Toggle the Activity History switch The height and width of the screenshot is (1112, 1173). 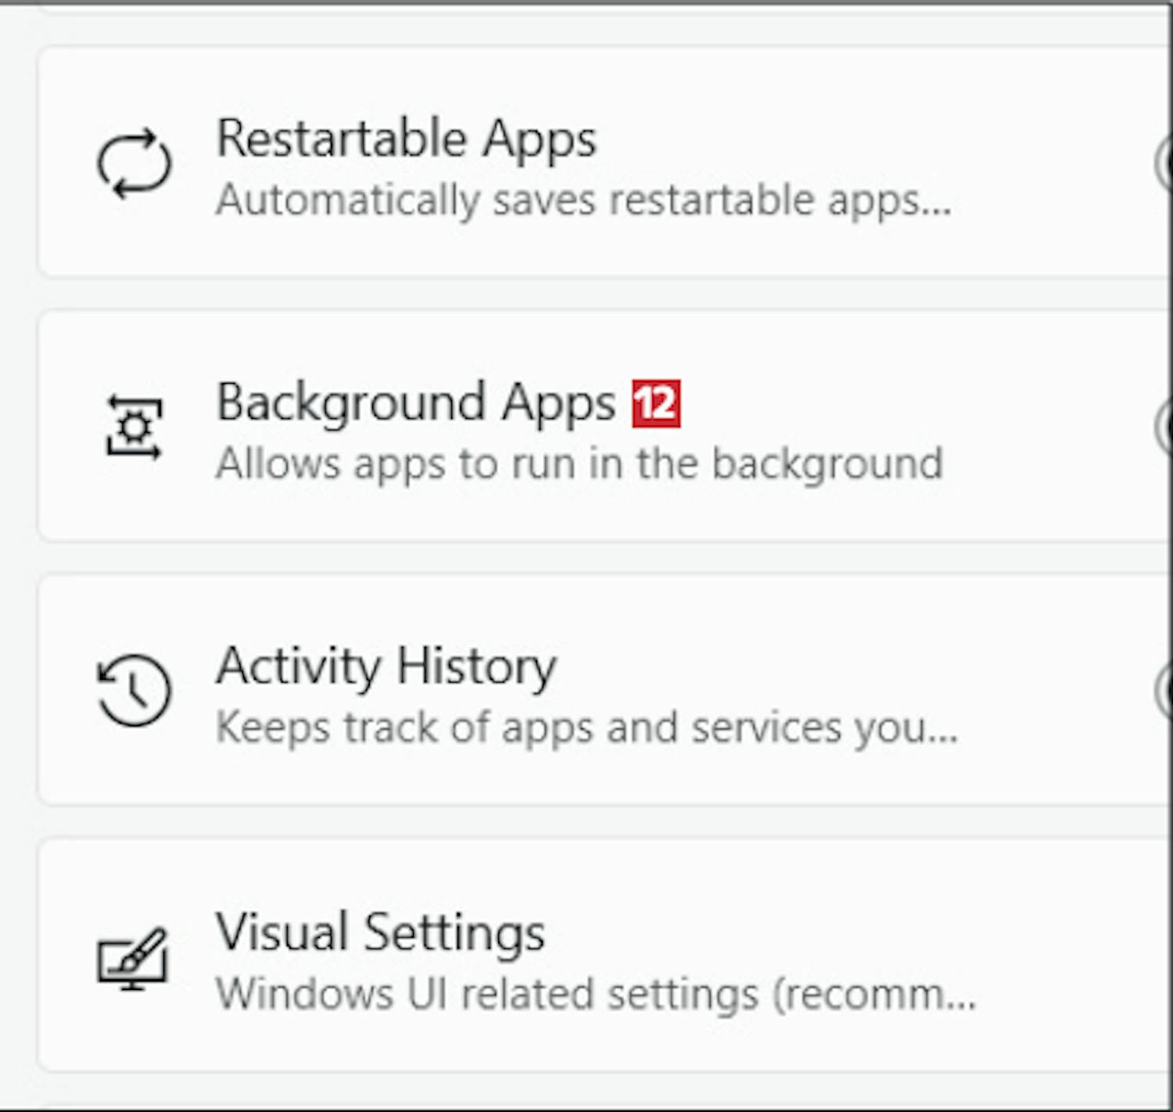[1164, 690]
